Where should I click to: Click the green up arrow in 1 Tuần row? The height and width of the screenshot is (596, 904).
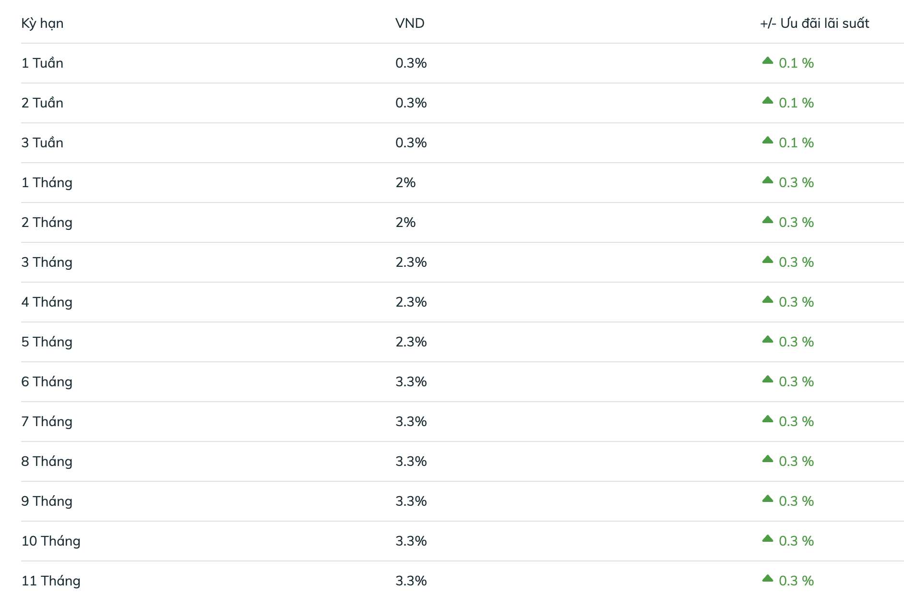tap(767, 61)
